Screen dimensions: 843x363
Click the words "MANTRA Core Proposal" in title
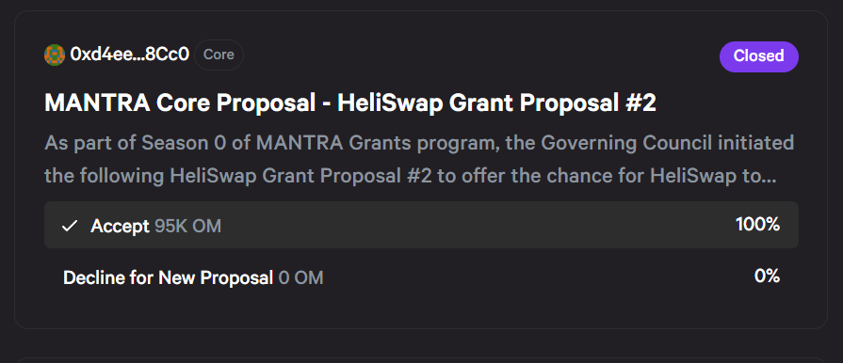tap(180, 103)
